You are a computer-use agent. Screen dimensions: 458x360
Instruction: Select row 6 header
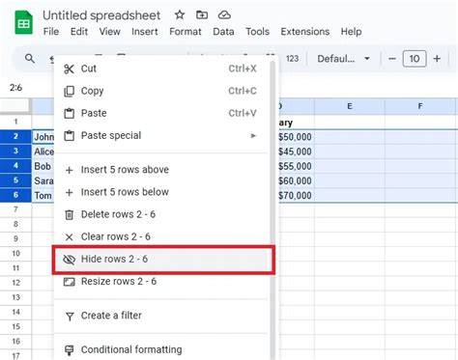(x=15, y=195)
